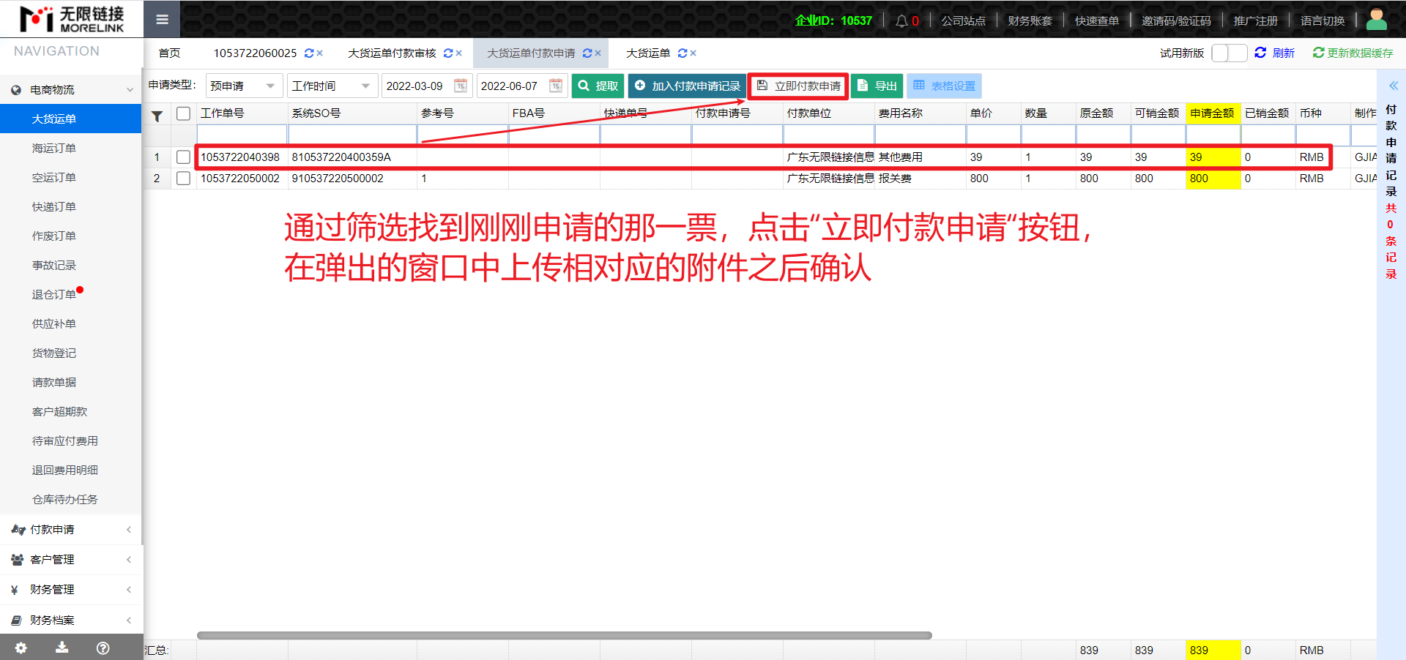Expand the 财务管理 sidebar section
The width and height of the screenshot is (1406, 660).
71,590
